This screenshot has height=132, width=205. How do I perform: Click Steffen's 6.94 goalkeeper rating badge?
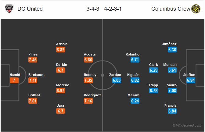(x=191, y=80)
